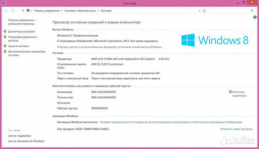The width and height of the screenshot is (259, 149).
Task: Click Активация Windows выполнена text
Action: (77, 122)
